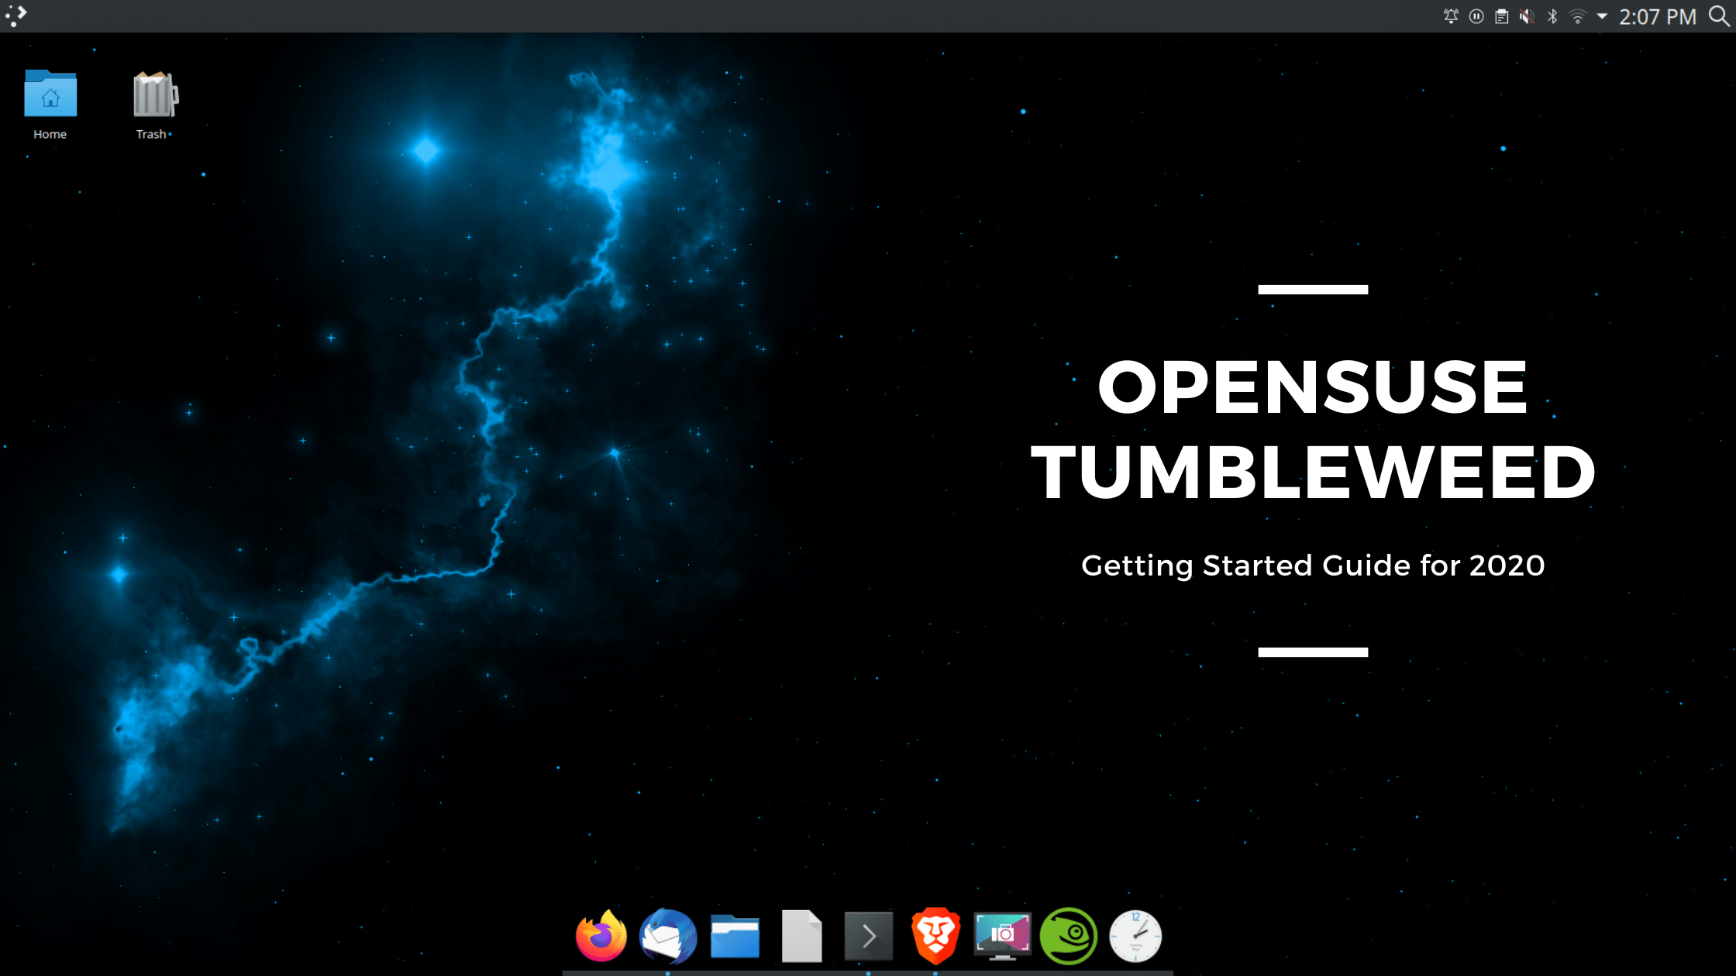Screen dimensions: 1736x976
Task: Open the Trash desktop icon
Action: tap(154, 105)
